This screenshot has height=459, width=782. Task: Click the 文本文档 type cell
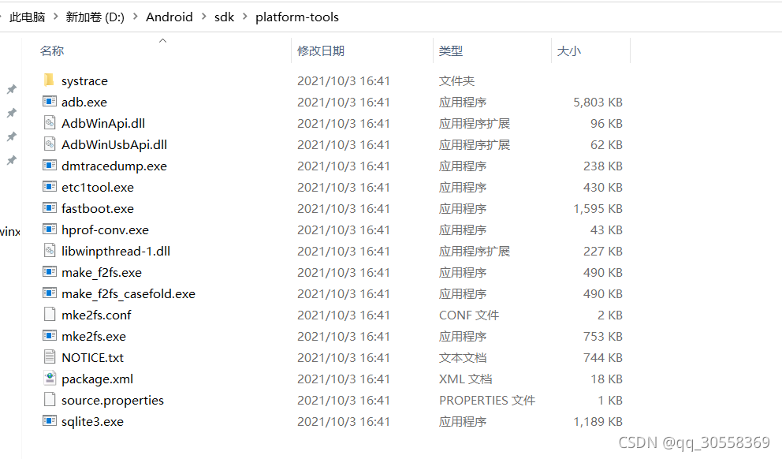463,358
